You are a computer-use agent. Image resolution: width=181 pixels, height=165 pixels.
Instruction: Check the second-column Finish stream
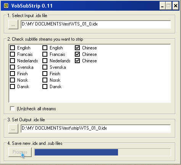click(x=45, y=74)
